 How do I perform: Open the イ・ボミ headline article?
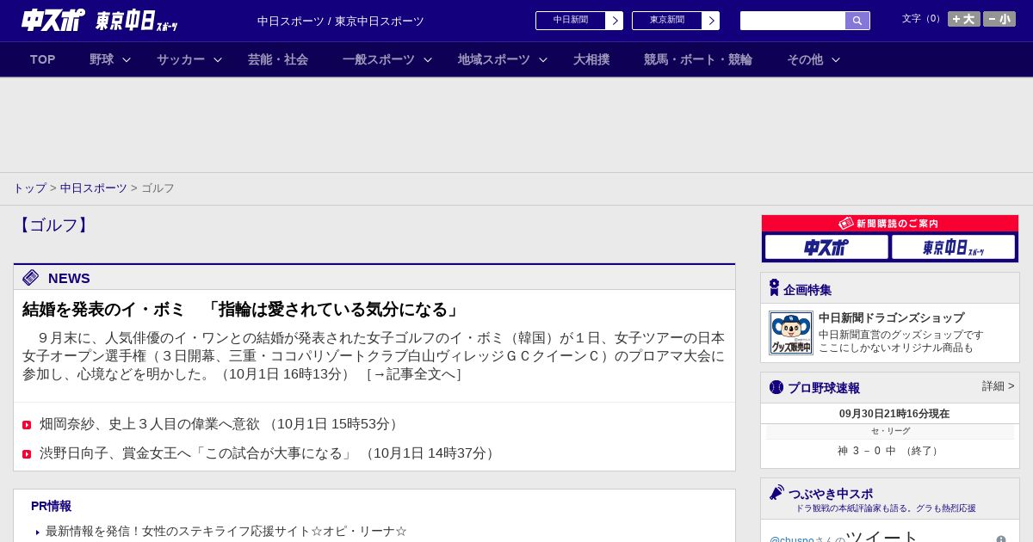[x=243, y=310]
